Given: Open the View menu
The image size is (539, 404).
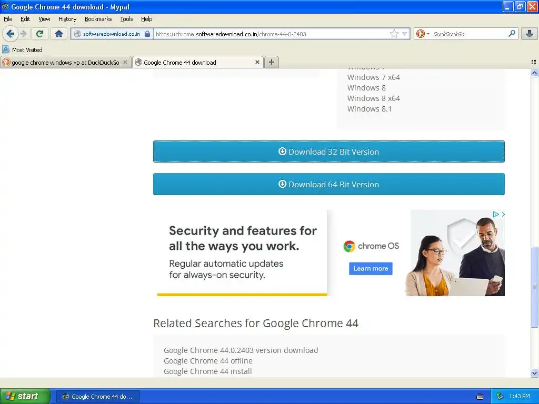Looking at the screenshot, I should pos(44,19).
